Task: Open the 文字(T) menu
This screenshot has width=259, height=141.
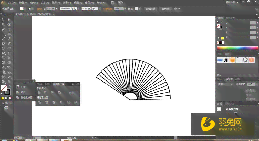Action: [x=45, y=3]
